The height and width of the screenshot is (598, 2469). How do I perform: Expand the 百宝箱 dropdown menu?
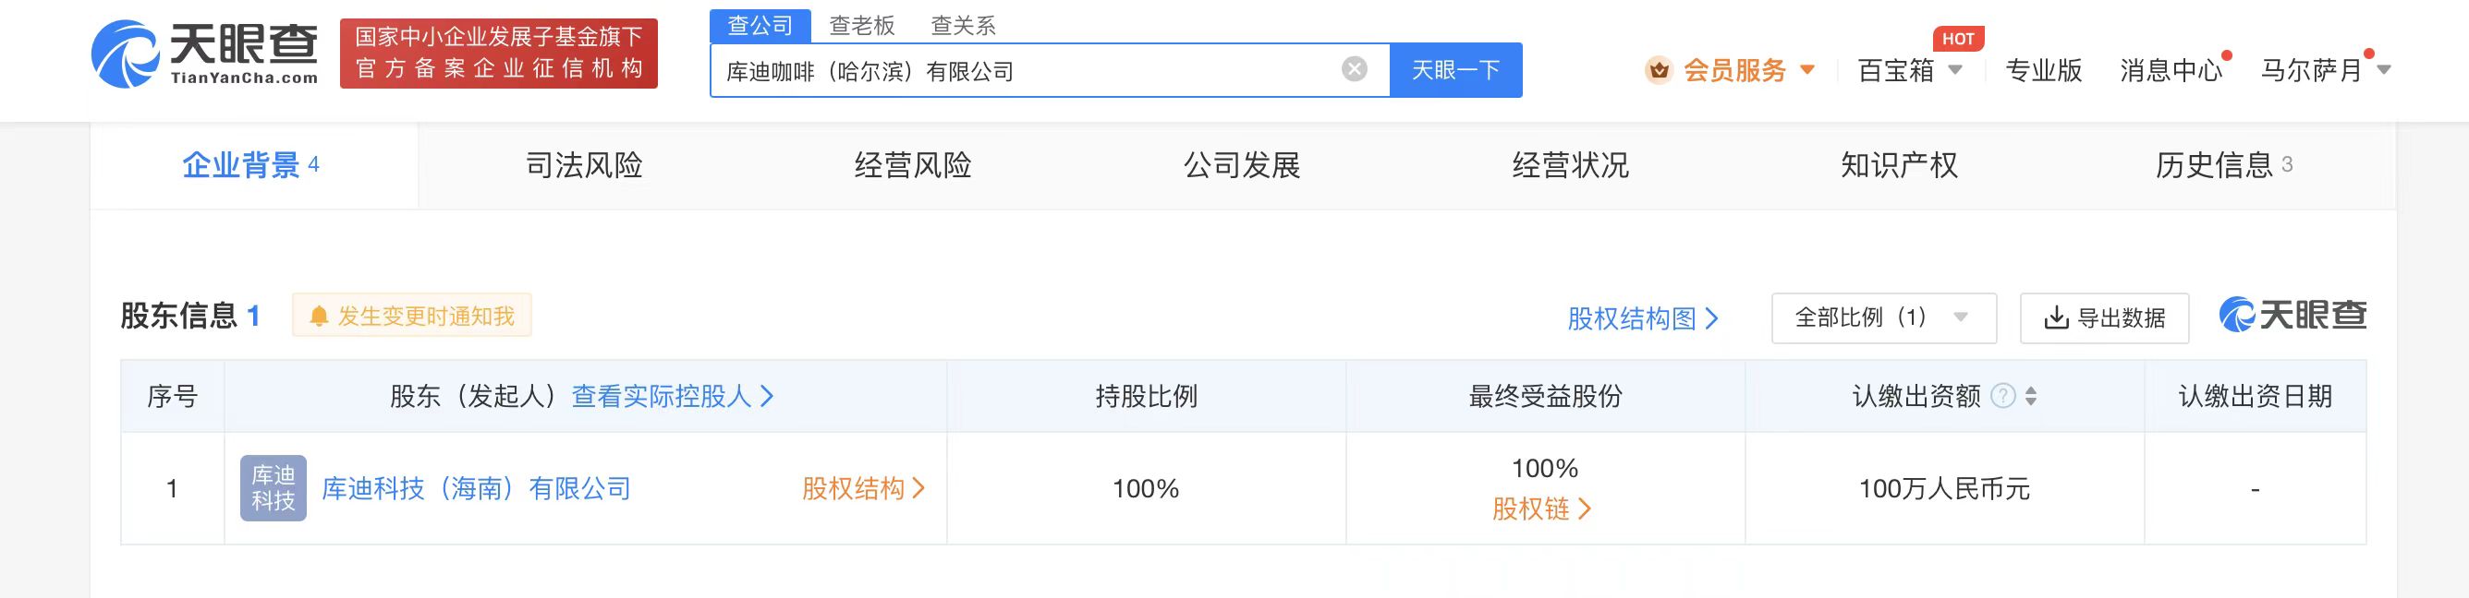click(1956, 70)
